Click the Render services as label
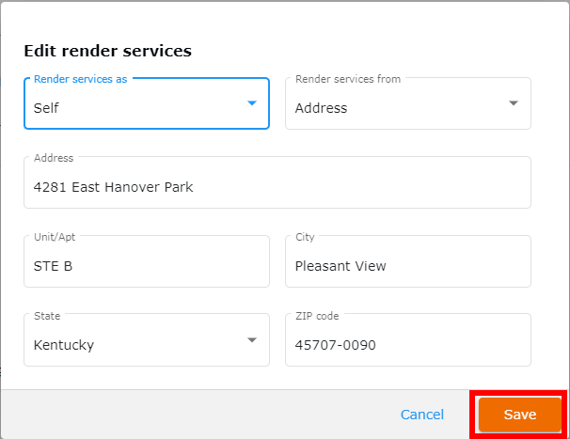Viewport: 570px width, 439px height. click(80, 79)
